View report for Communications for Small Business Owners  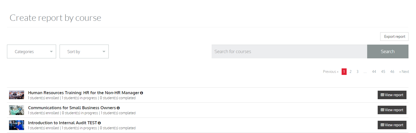[x=392, y=110]
